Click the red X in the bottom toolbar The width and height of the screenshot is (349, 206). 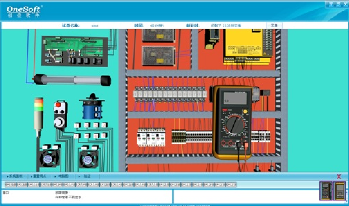[x=339, y=176]
